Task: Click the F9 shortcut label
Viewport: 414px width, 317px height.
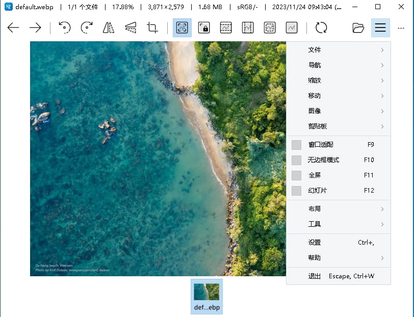Action: click(x=371, y=145)
